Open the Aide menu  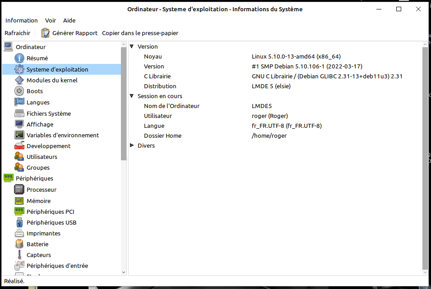(x=69, y=20)
